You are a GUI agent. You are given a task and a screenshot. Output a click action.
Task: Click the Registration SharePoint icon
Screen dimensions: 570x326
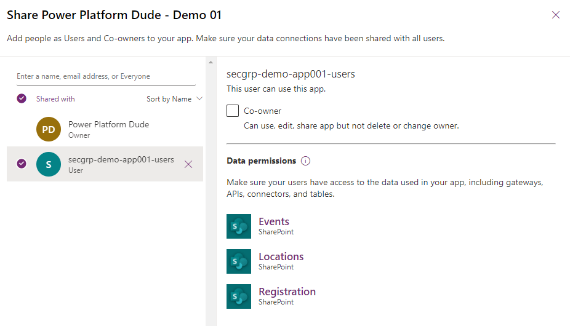(x=239, y=296)
